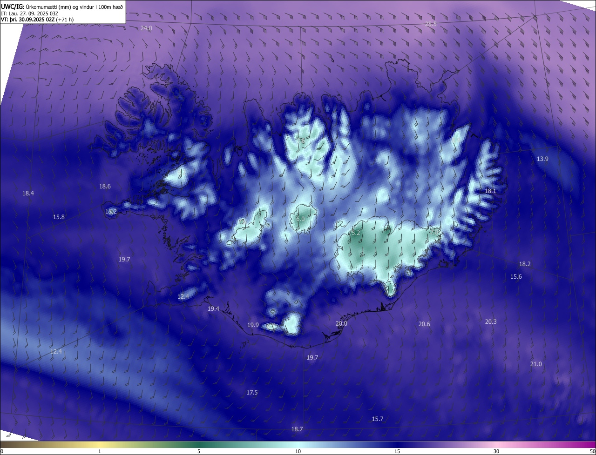Click the 24.0 value label on the map
596x455 pixels.
[x=146, y=28]
